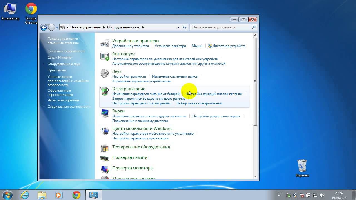Open Оформление и персонализация in sidebar

pyautogui.click(x=60, y=92)
